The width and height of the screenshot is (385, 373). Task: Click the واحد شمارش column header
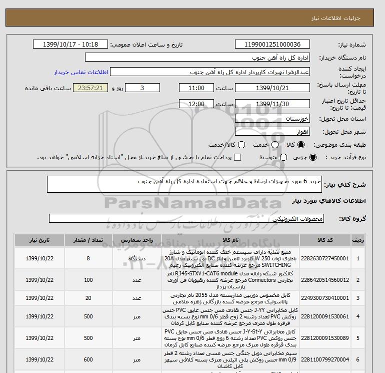pos(137,240)
